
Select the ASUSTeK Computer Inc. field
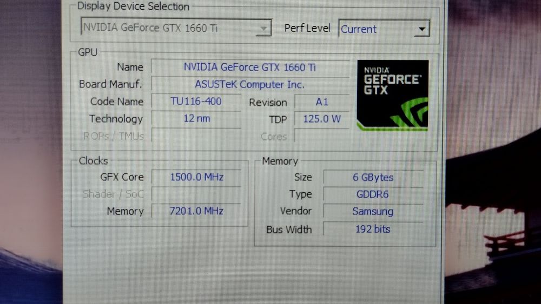[x=250, y=84]
